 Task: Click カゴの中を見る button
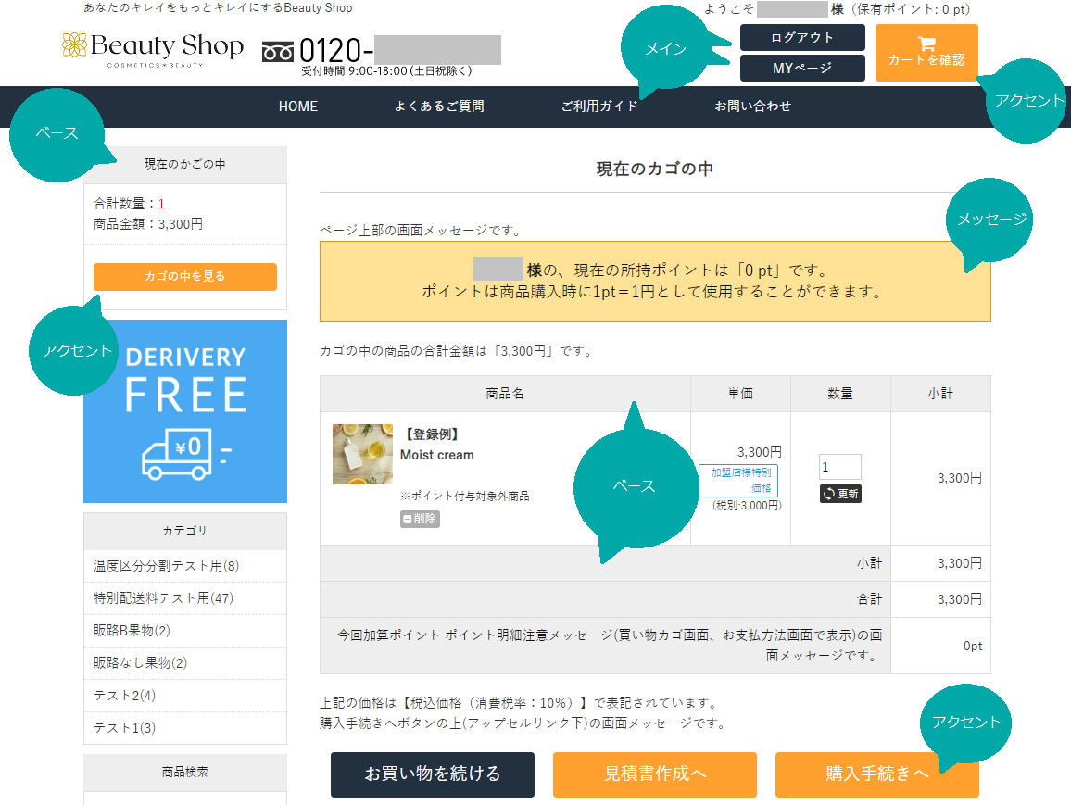tap(185, 277)
